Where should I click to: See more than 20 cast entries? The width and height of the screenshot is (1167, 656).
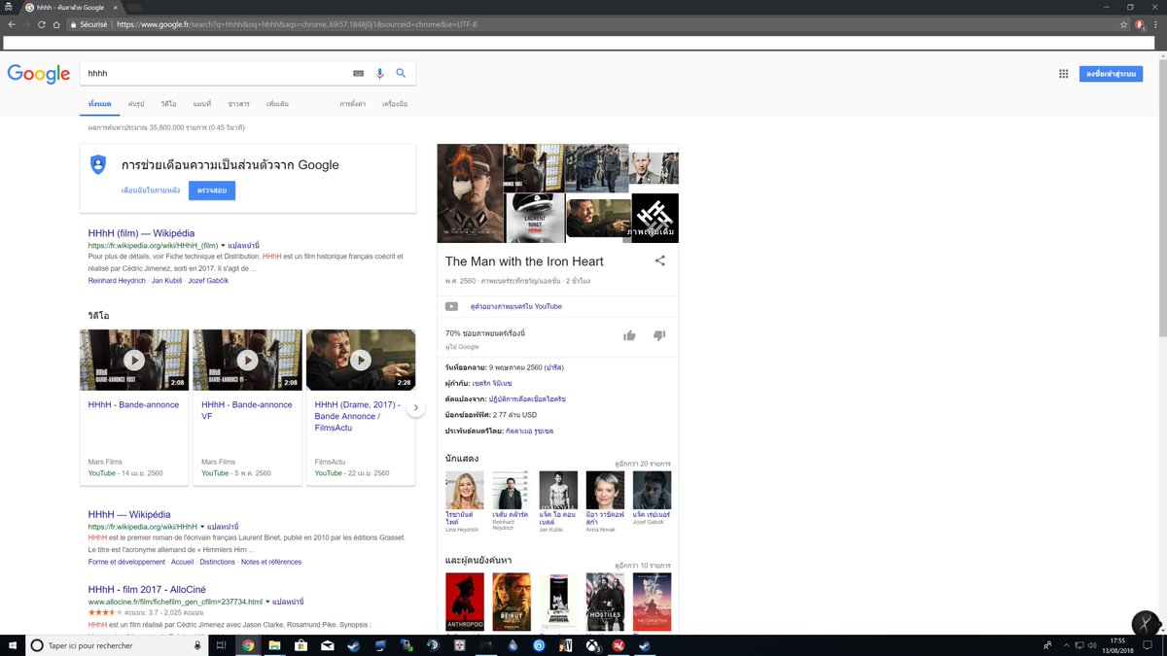click(x=643, y=464)
